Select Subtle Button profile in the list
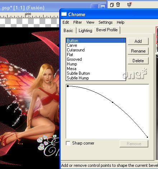158x169 pixels. click(96, 73)
